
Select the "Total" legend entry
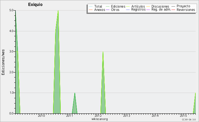(x=98, y=6)
